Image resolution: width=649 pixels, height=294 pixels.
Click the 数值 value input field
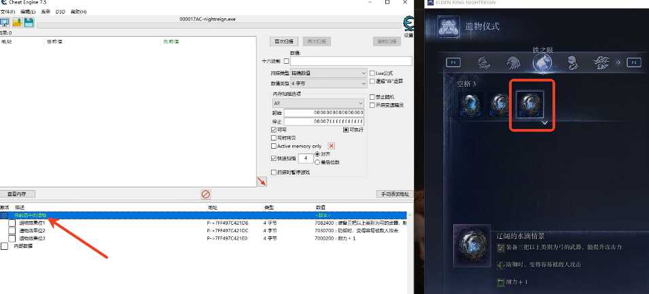351,61
